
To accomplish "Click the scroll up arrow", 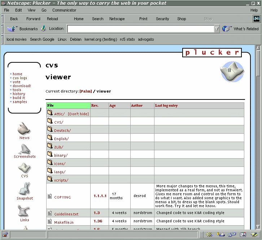I will click(x=258, y=48).
